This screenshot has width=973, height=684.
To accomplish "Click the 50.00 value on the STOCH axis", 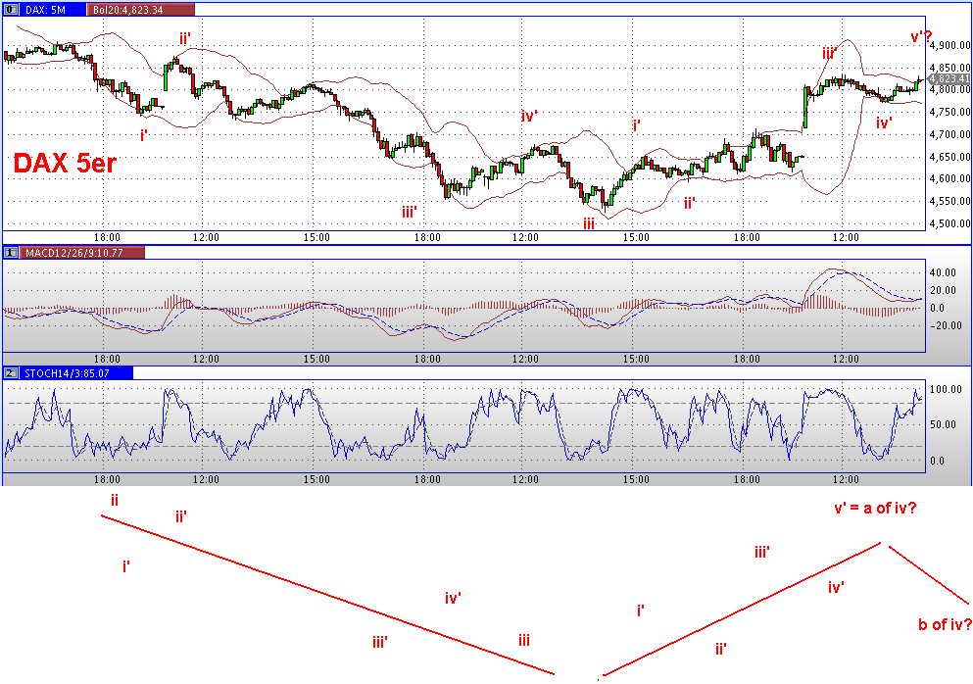I will tap(944, 424).
